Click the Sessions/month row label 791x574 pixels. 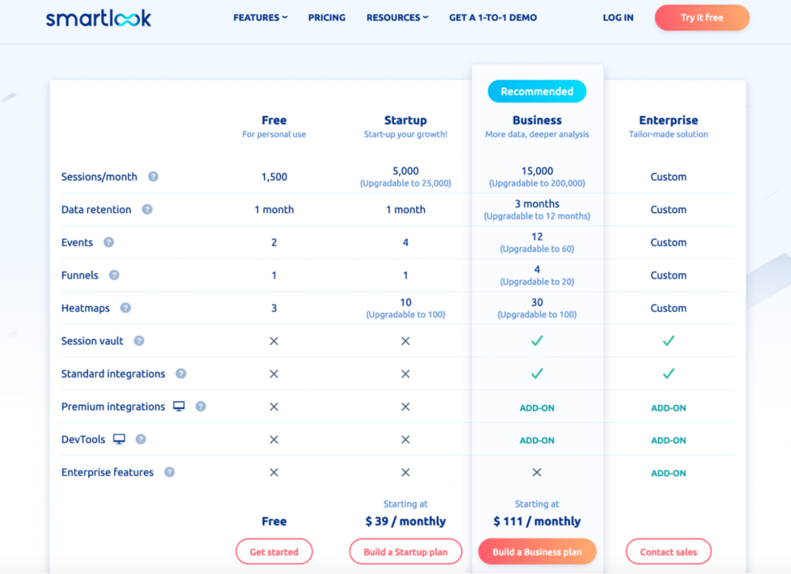pos(100,177)
